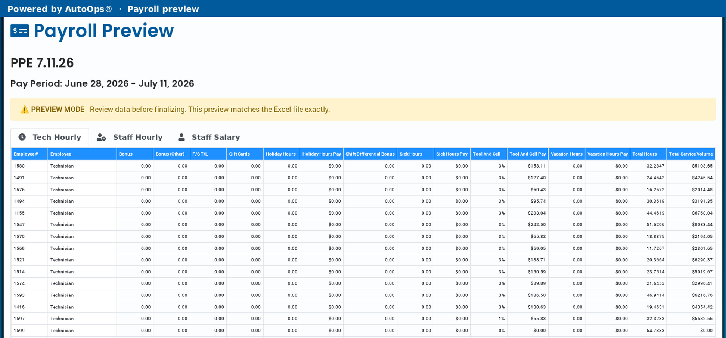This screenshot has height=338, width=726.
Task: Click the Tool And Cell Pay header
Action: tap(528, 154)
